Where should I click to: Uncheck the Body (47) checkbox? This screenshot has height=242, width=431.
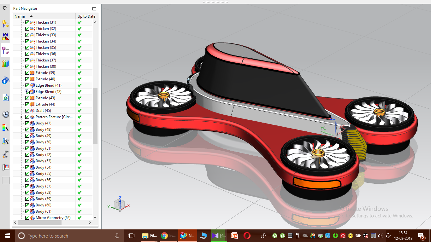[27, 123]
